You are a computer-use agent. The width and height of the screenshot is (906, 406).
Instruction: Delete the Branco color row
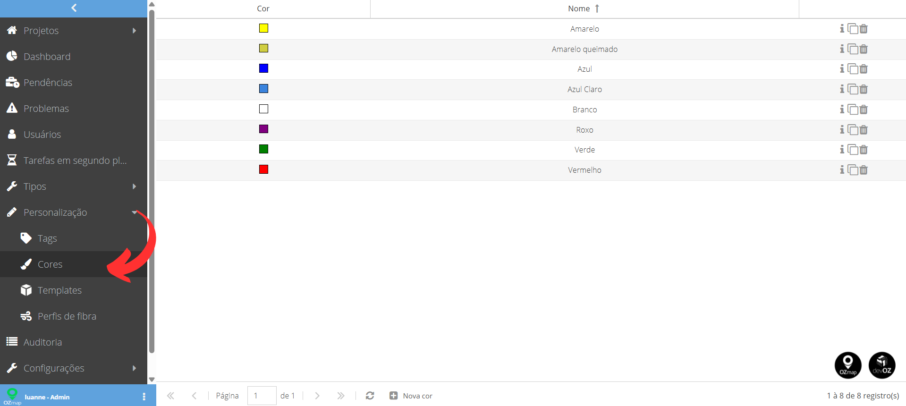(x=864, y=110)
